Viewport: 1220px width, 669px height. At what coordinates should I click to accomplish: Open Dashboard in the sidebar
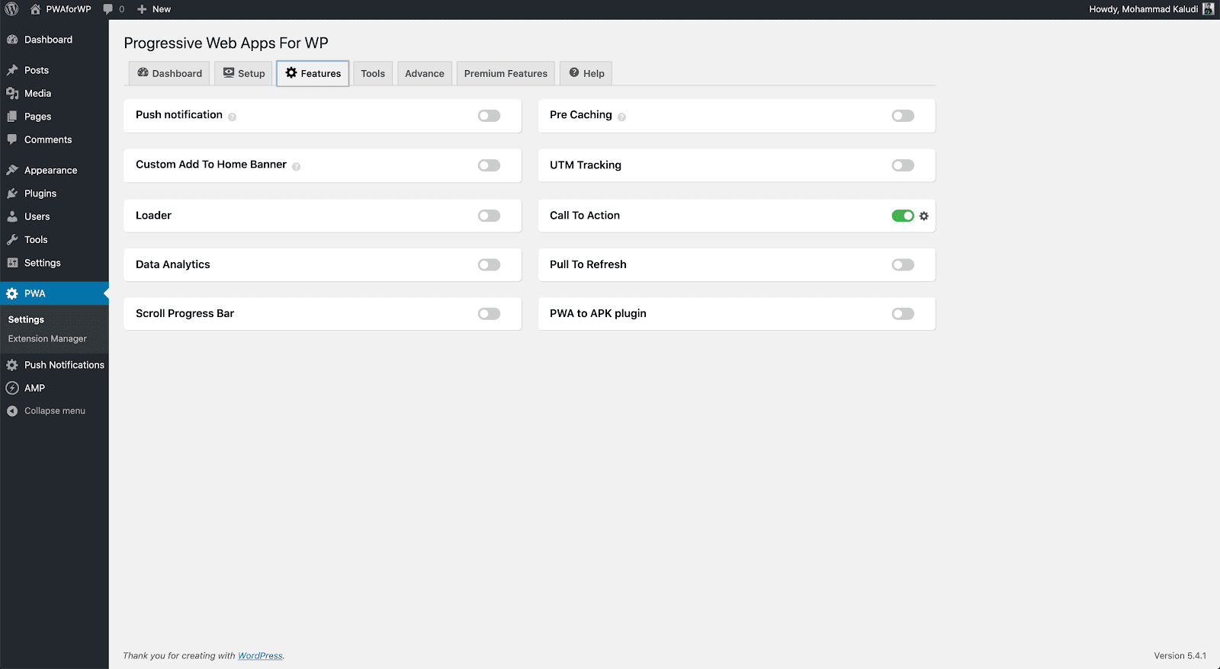click(54, 40)
